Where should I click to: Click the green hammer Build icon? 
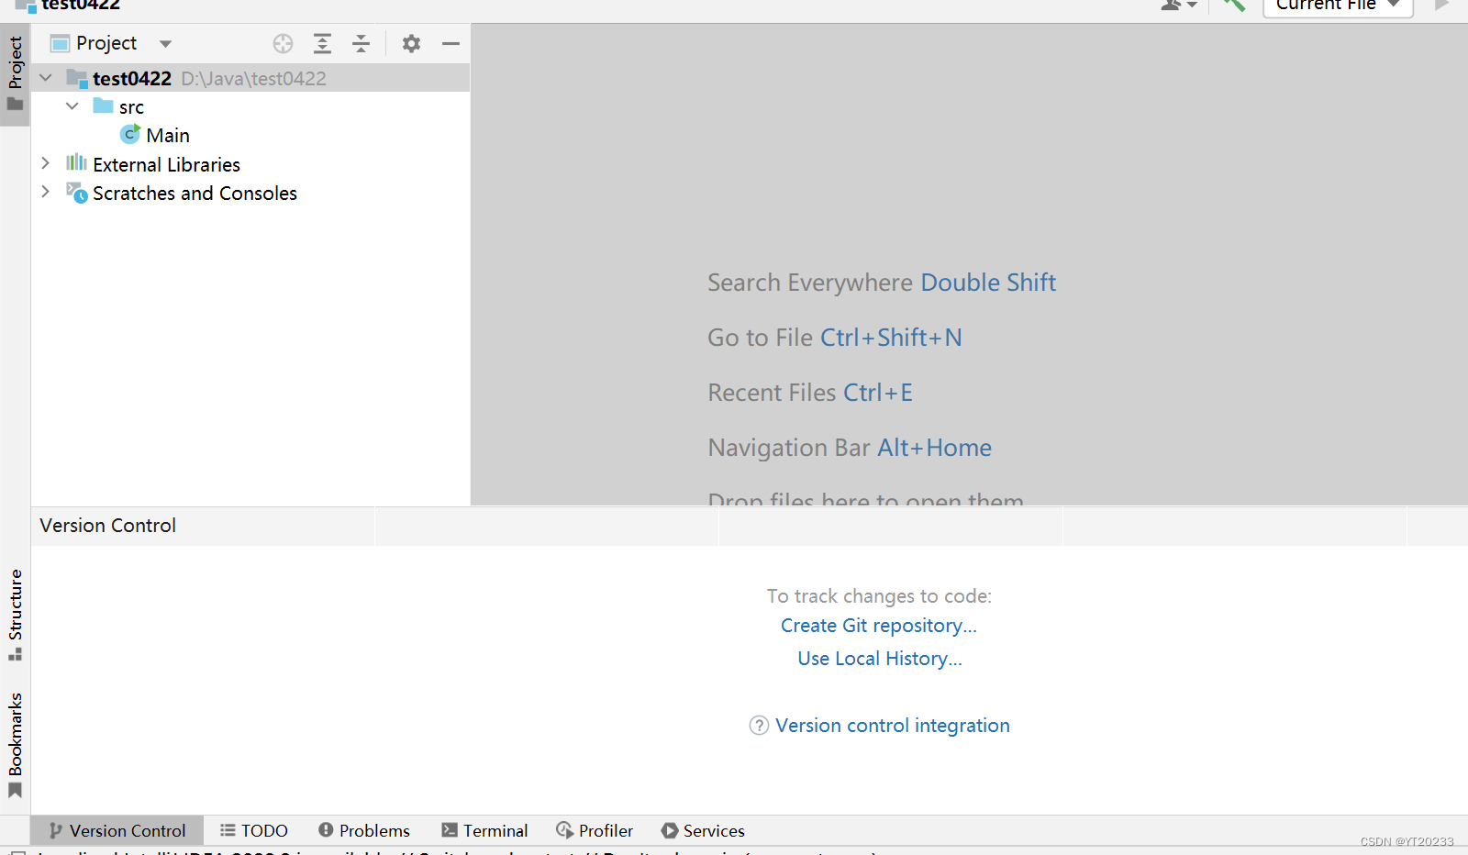tap(1234, 5)
